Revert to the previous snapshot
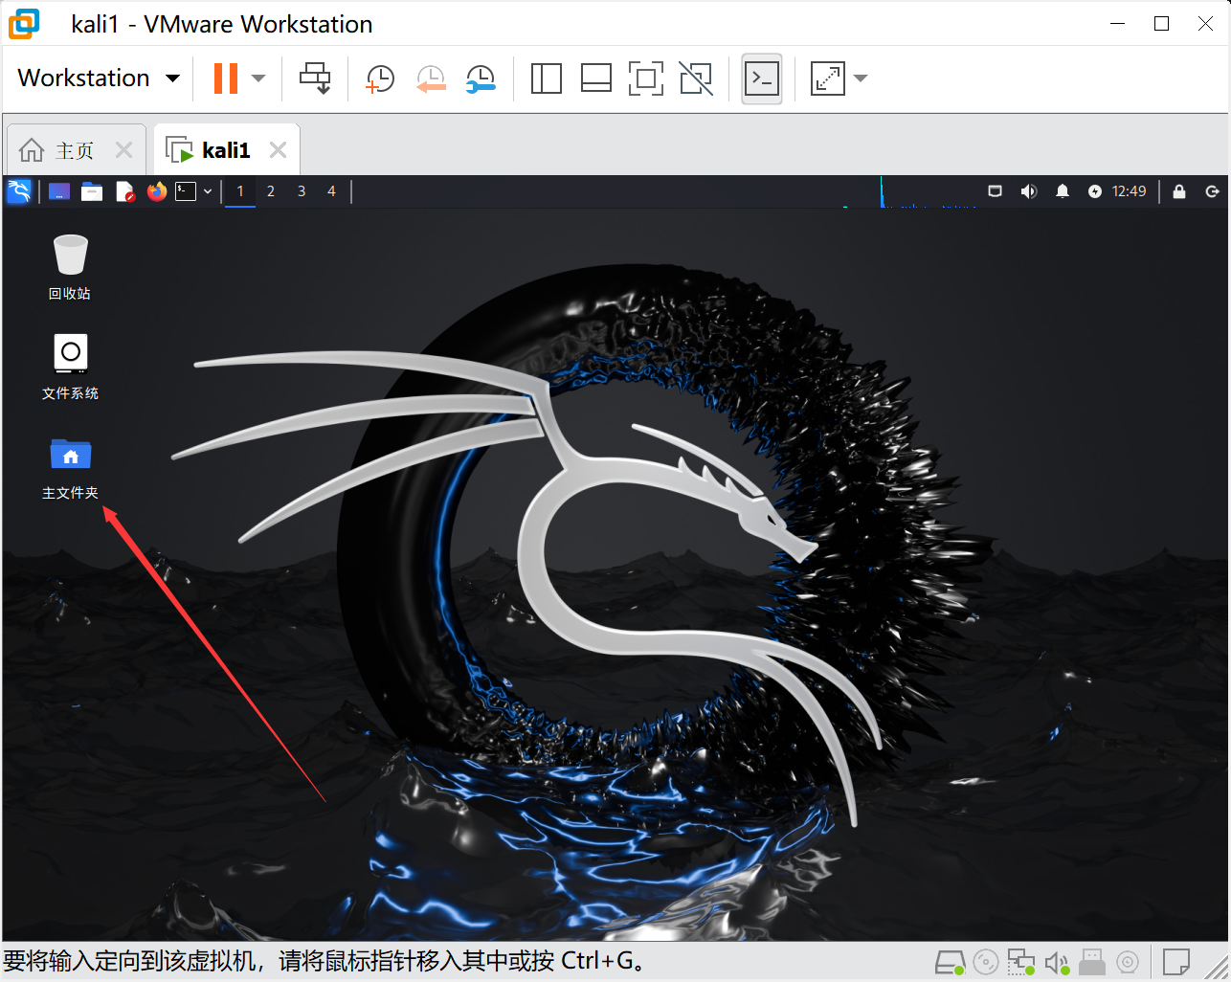The image size is (1231, 982). tap(431, 78)
